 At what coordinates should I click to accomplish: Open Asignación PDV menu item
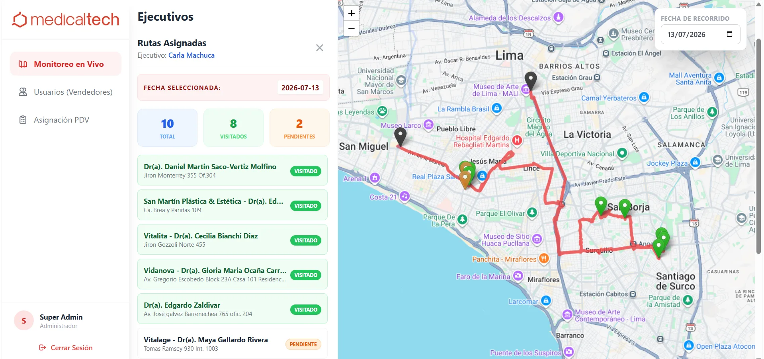66,120
